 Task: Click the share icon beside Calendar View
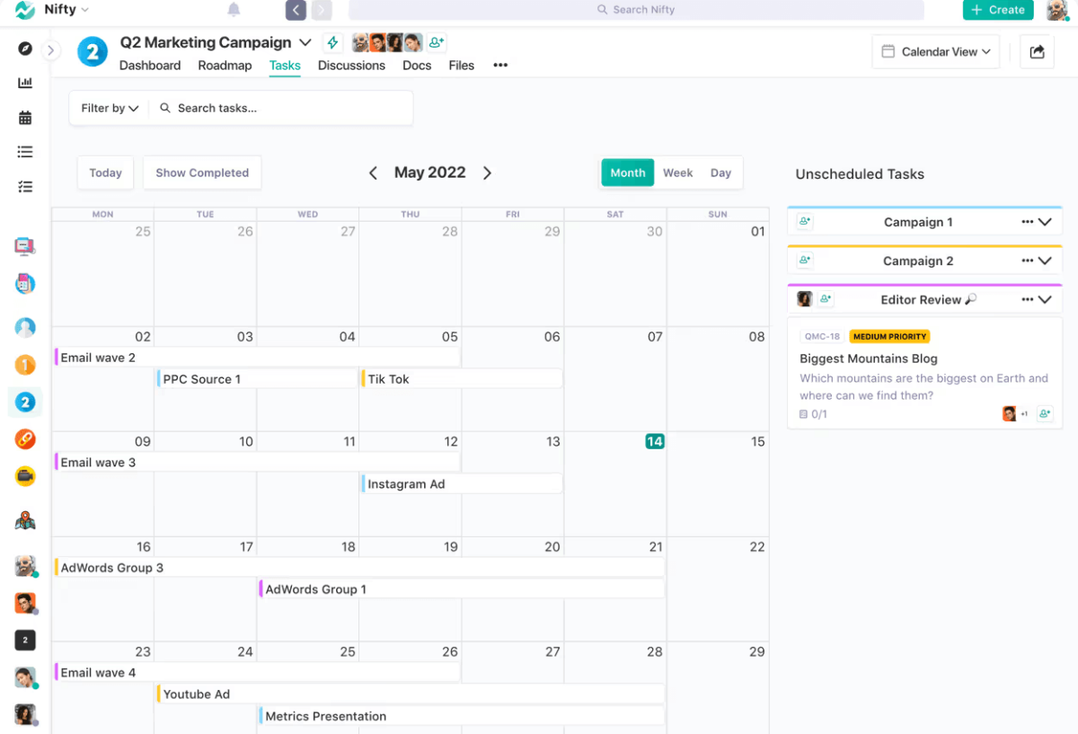1037,51
